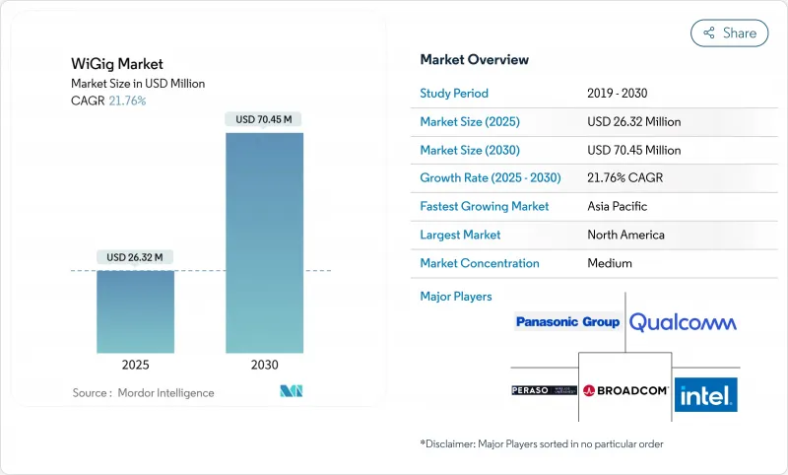Click the USD 26.32 M bar label
788x475 pixels.
click(x=135, y=258)
